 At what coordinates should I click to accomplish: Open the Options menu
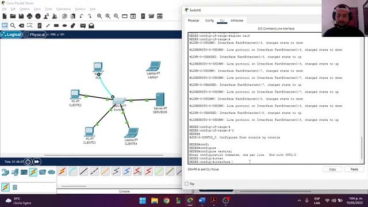pos(24,9)
